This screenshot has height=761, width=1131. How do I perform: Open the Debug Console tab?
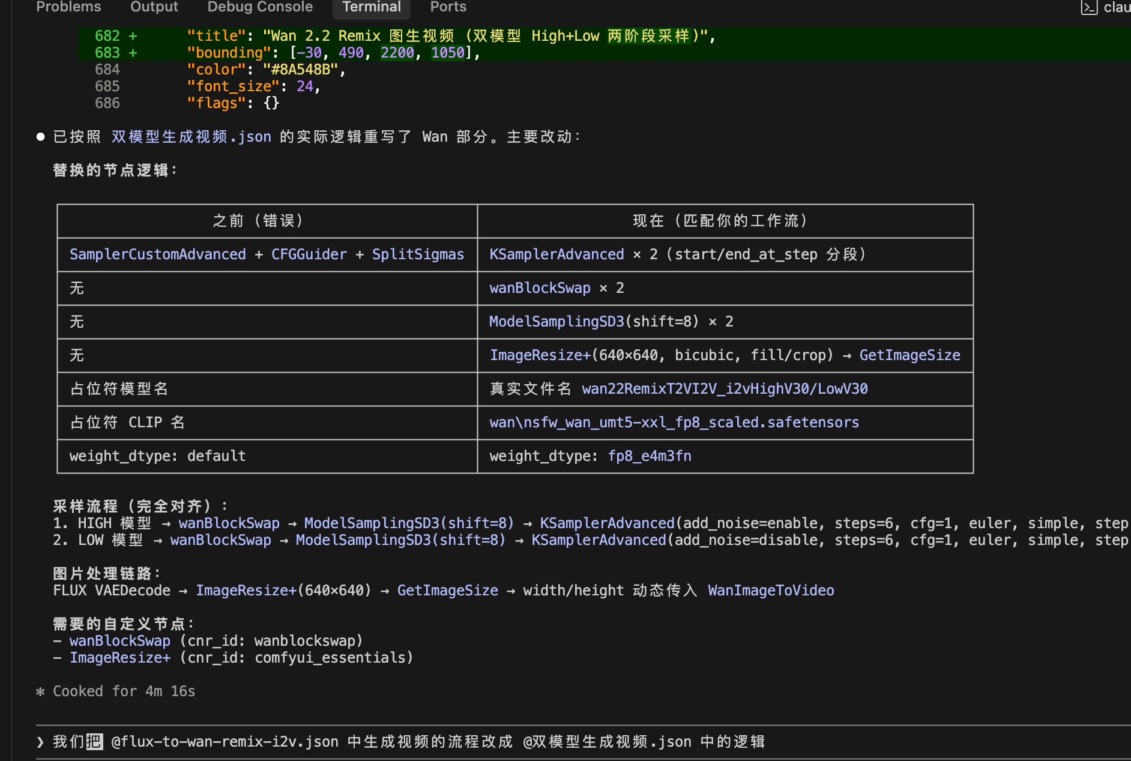(x=260, y=7)
